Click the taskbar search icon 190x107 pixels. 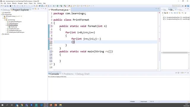coord(7,105)
